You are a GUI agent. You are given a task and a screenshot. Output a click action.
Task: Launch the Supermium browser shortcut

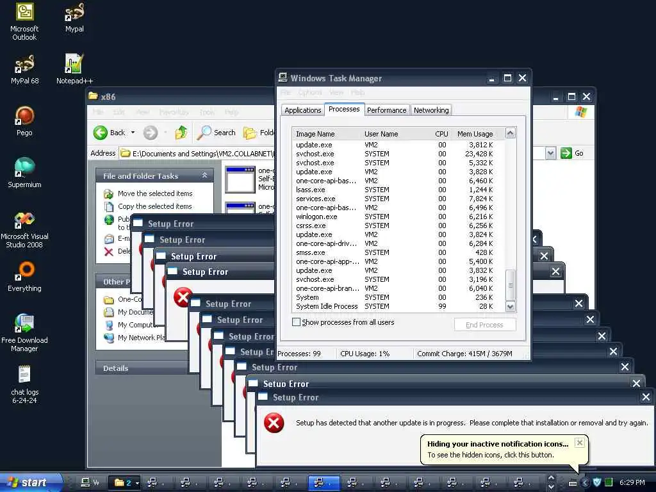(24, 173)
